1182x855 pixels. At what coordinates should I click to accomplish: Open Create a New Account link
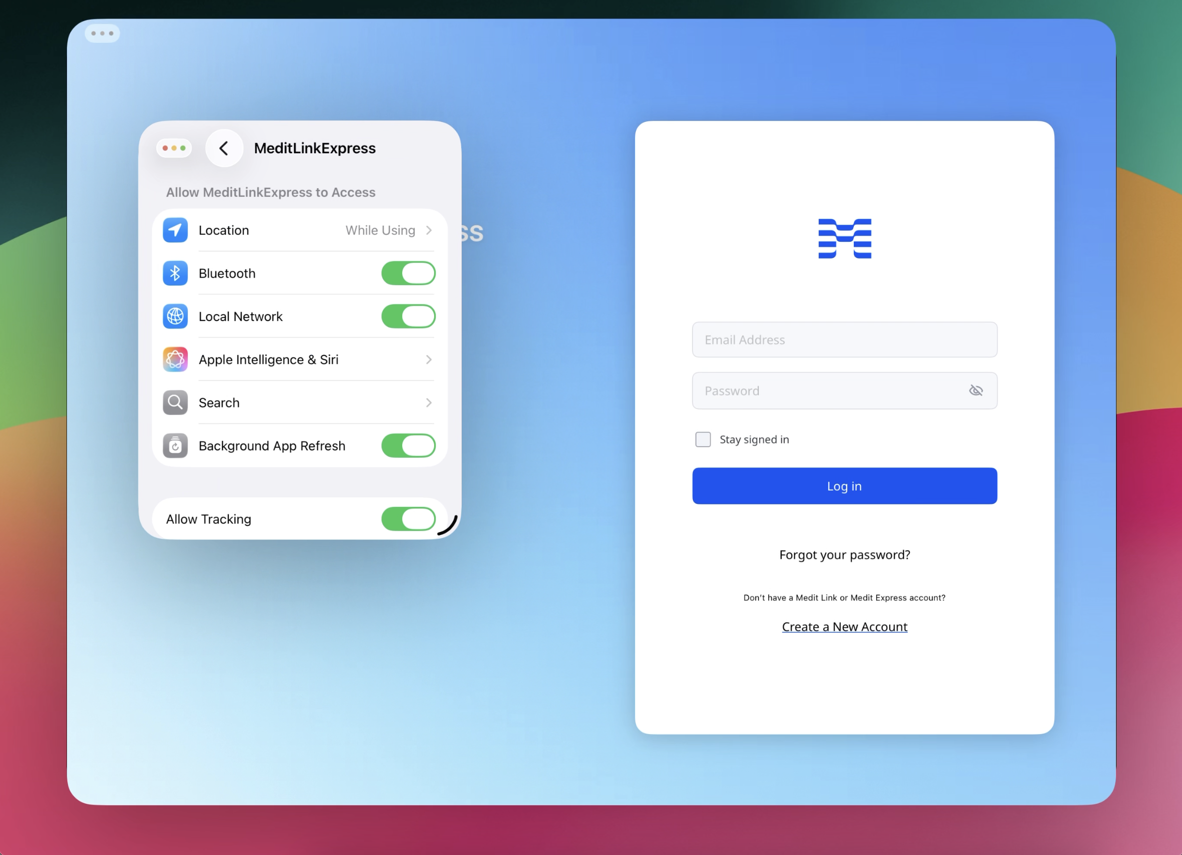844,627
